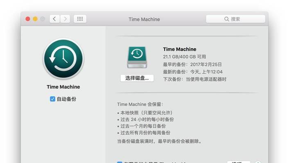The image size is (289, 163).
Task: Click the 最早的备份: 2017年2月25日 line
Action: pyautogui.click(x=192, y=64)
